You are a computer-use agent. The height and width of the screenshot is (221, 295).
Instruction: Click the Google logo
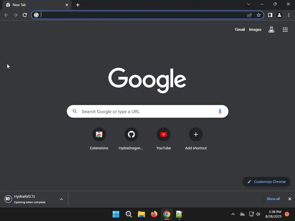147,81
